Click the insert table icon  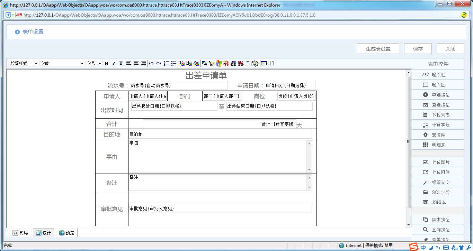264,63
